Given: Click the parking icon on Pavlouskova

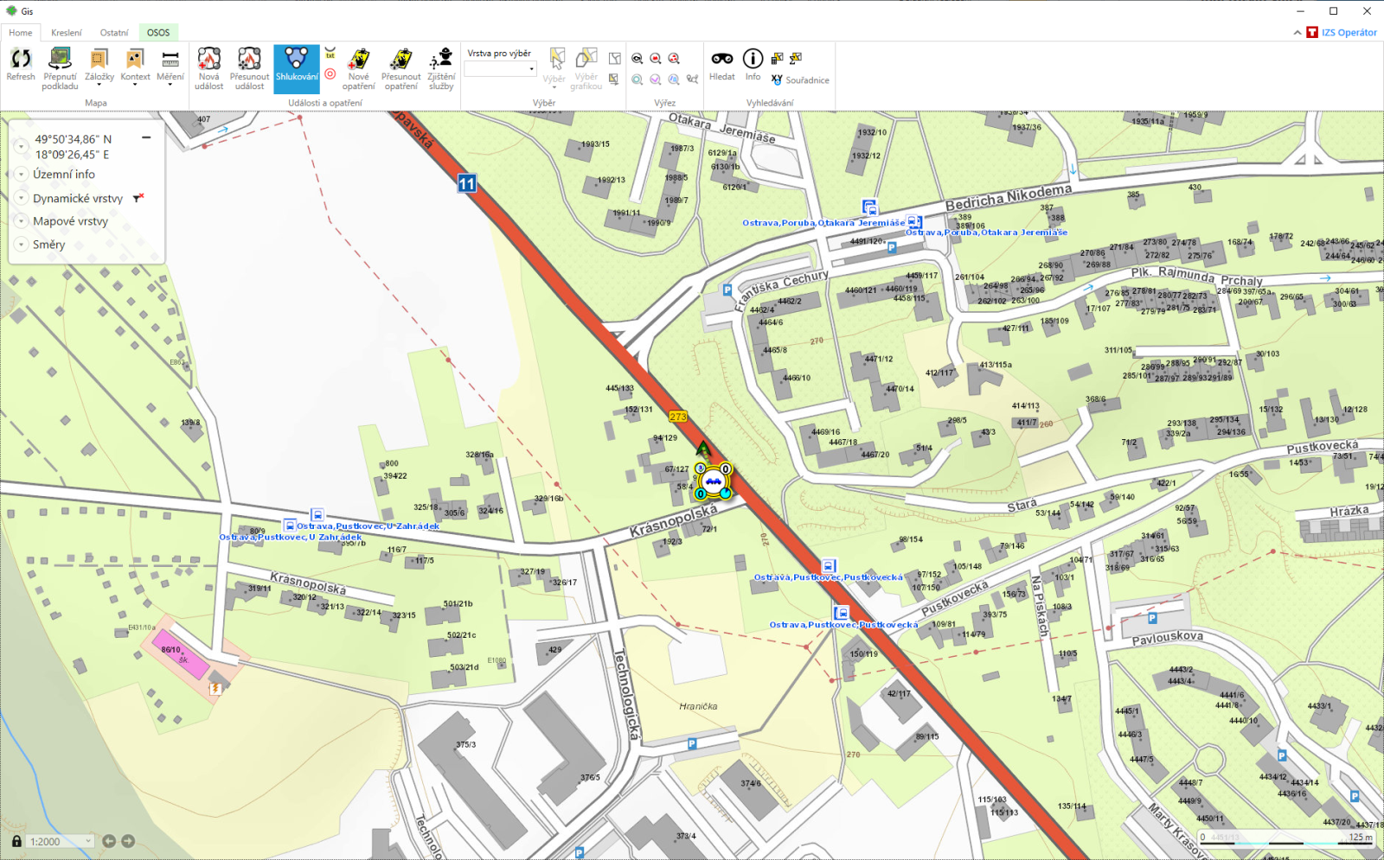Looking at the screenshot, I should tap(1152, 619).
